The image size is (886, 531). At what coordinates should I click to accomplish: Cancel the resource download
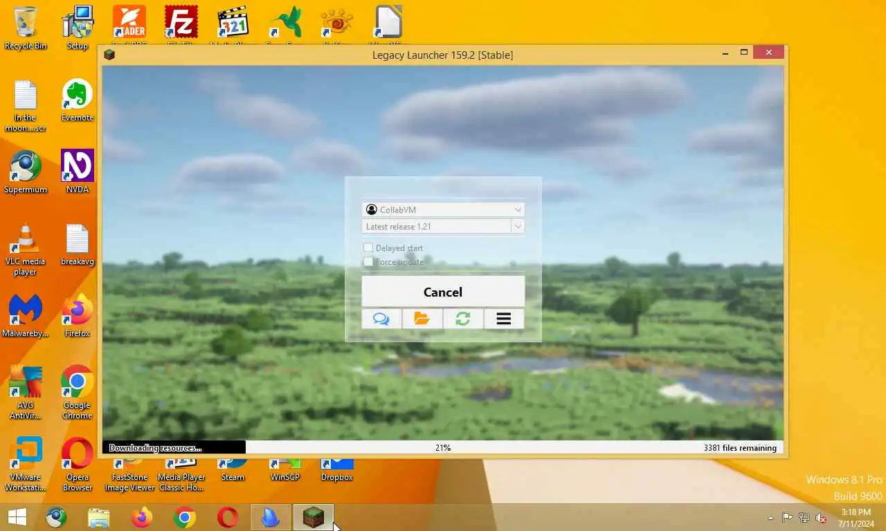click(x=443, y=292)
